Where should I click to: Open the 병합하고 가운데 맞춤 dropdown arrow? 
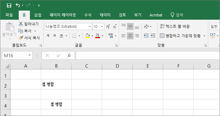(204, 36)
